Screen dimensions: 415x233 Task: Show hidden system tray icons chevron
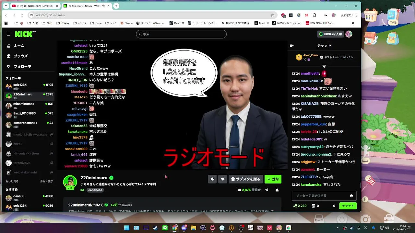click(x=338, y=228)
